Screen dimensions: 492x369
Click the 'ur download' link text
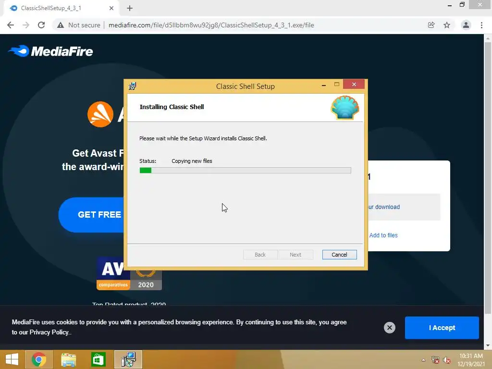click(x=384, y=207)
